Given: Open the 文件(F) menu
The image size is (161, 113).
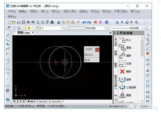Looking at the screenshot, I should point(12,11).
